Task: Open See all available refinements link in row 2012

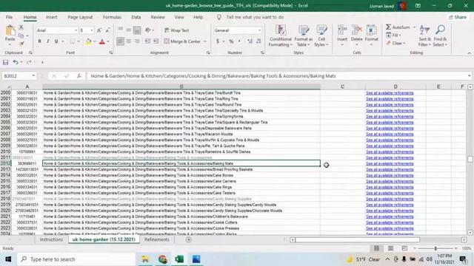Action: [x=390, y=163]
